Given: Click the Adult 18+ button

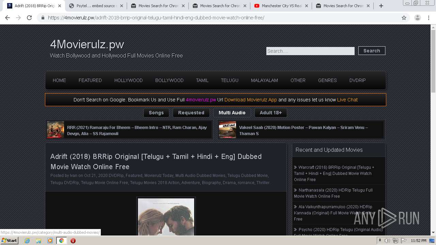Looking at the screenshot, I should pyautogui.click(x=271, y=113).
